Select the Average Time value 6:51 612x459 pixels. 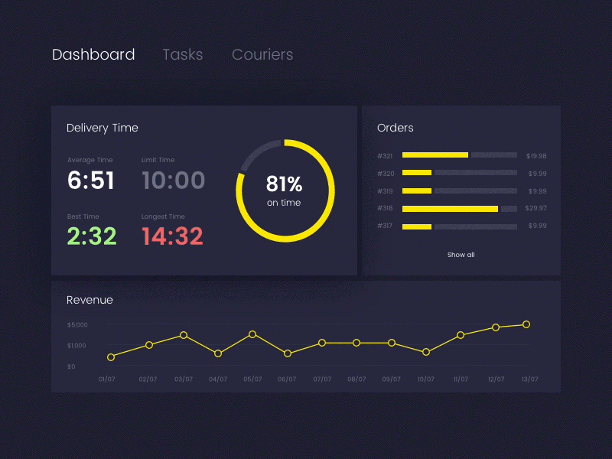pos(91,181)
